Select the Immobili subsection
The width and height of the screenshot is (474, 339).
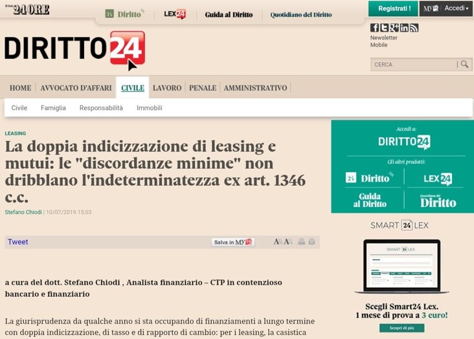[x=150, y=108]
